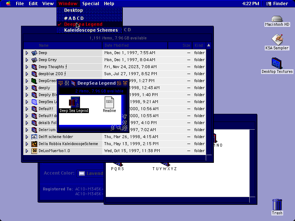The width and height of the screenshot is (295, 221).
Task: Expand the DeepGreen folder disclosure triangle
Action: 27,81
